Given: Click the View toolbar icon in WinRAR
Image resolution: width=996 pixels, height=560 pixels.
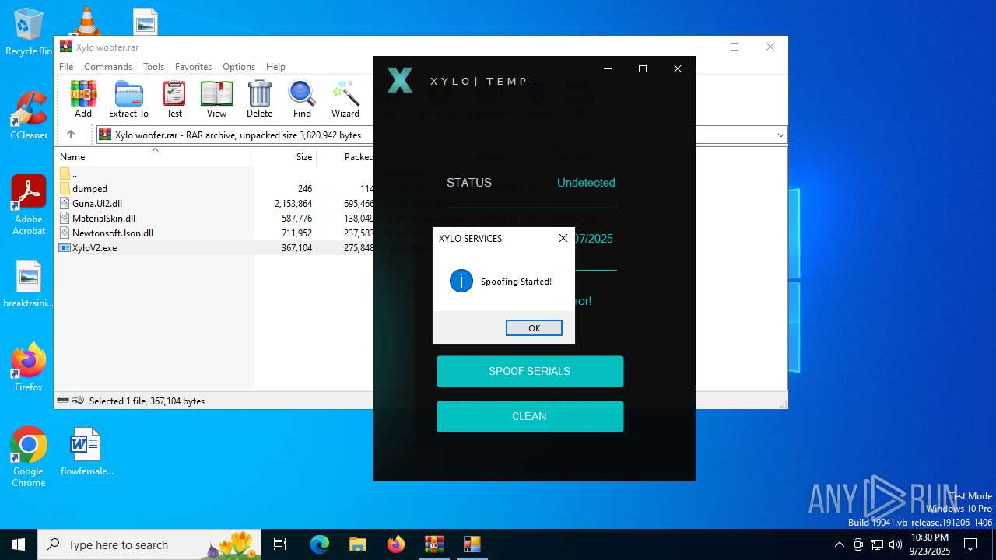Looking at the screenshot, I should tap(216, 99).
